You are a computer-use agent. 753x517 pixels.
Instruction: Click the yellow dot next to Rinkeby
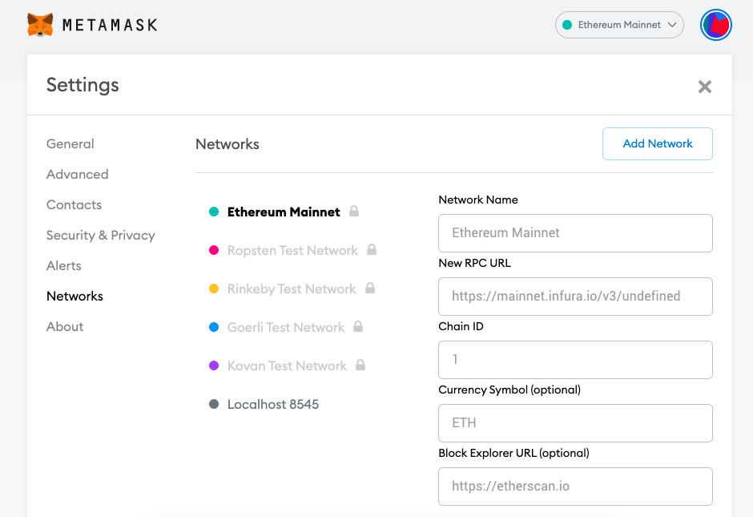click(214, 289)
